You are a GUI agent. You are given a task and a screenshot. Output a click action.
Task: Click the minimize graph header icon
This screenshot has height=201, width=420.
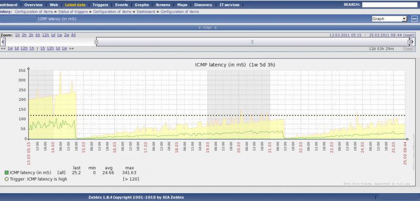414,19
